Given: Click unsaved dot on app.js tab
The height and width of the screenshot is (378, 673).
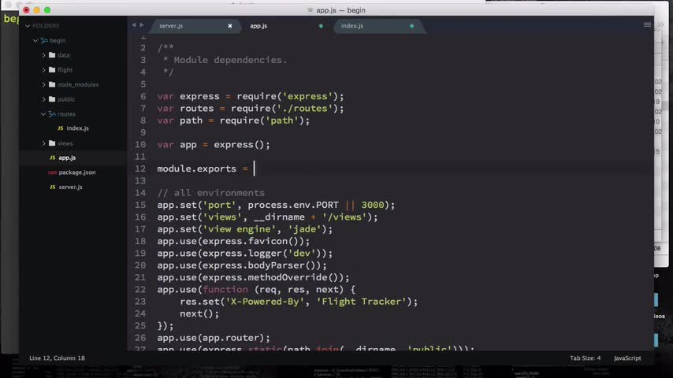Looking at the screenshot, I should (x=321, y=26).
